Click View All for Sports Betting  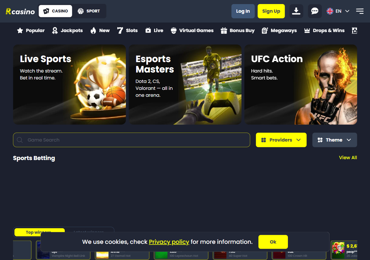(348, 157)
